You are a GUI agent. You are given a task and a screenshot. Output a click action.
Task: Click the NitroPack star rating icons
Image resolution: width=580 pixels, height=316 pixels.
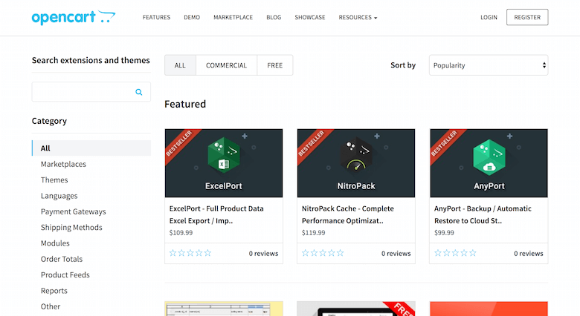323,253
